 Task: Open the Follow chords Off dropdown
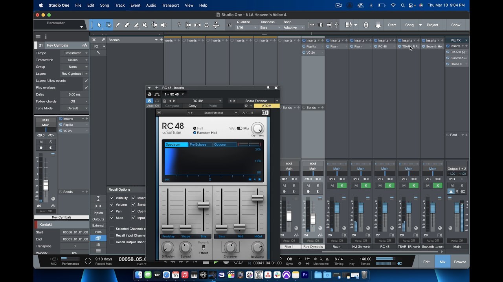74,101
